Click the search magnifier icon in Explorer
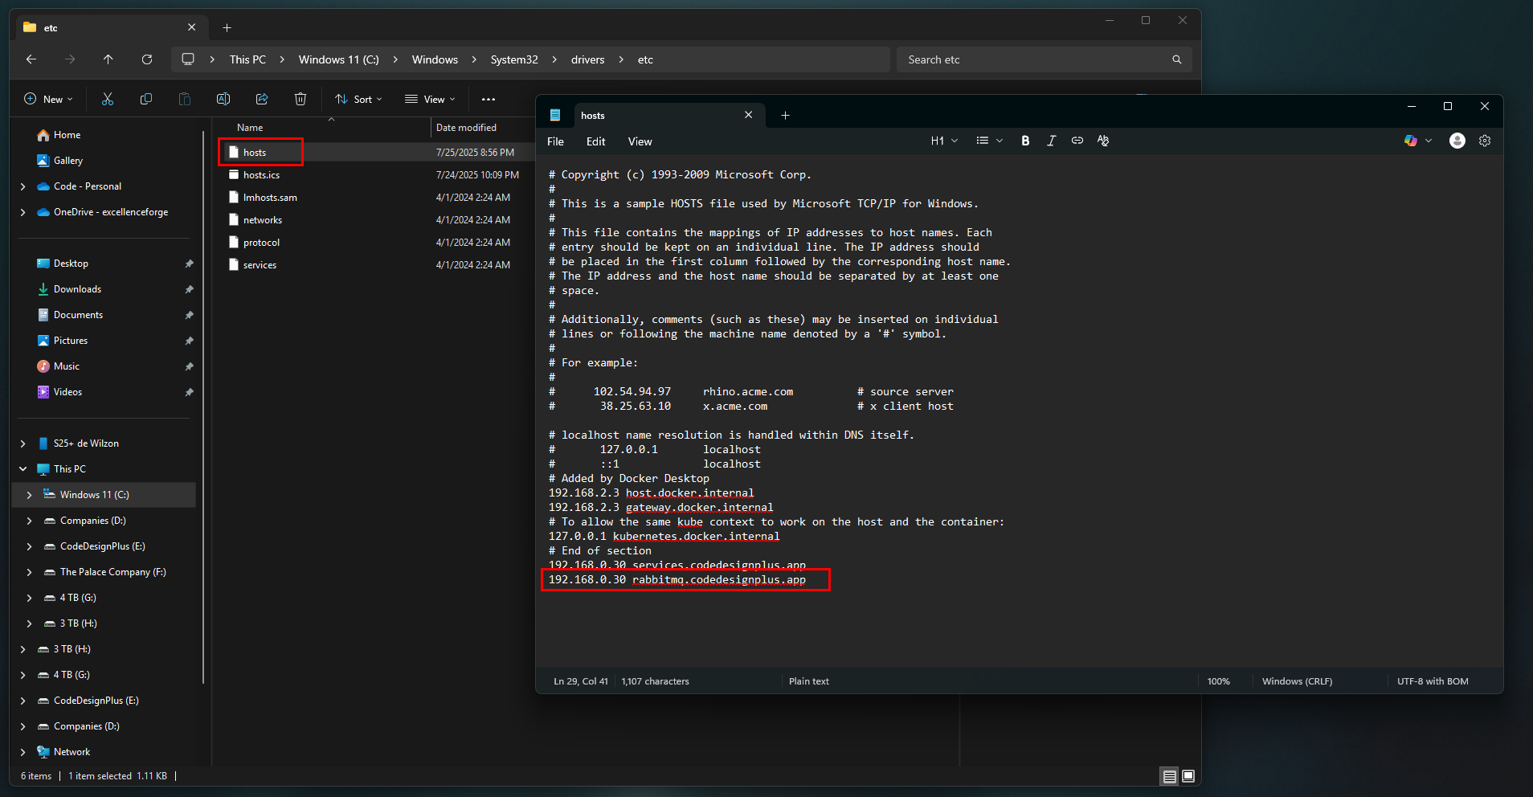This screenshot has width=1533, height=797. (x=1177, y=59)
